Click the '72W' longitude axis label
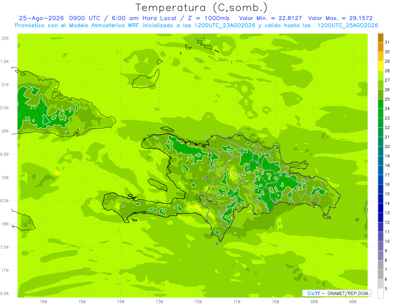The height and width of the screenshot is (306, 396). coord(198,302)
